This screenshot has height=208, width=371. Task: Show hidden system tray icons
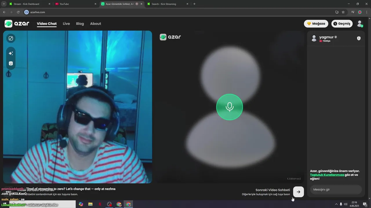336,204
